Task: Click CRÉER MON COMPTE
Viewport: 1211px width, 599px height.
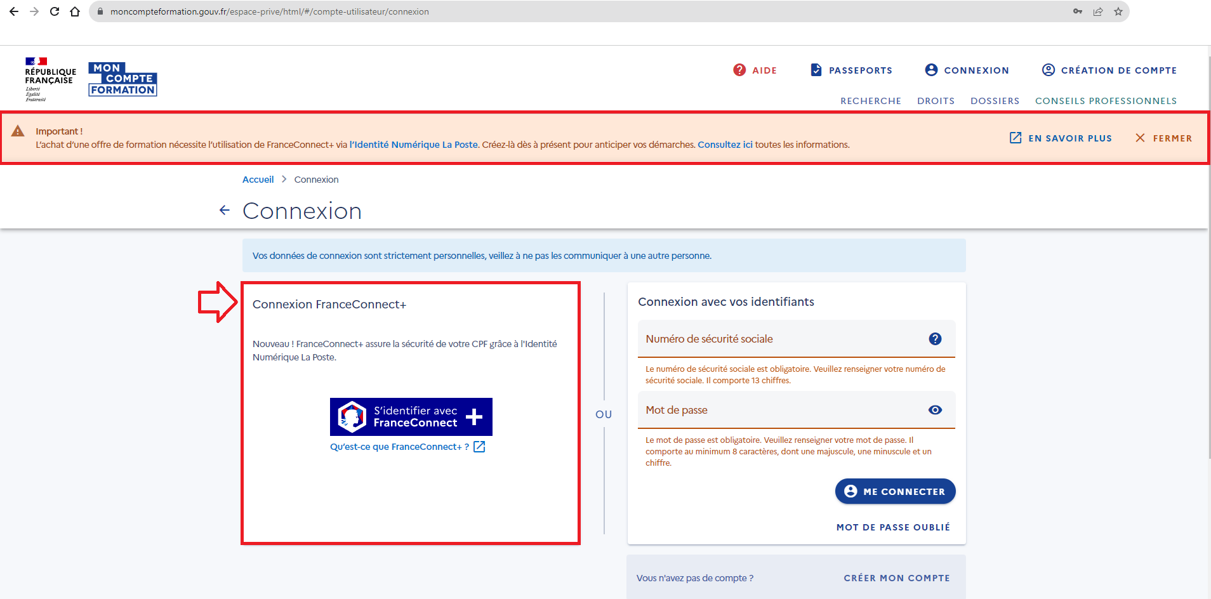Action: coord(897,578)
